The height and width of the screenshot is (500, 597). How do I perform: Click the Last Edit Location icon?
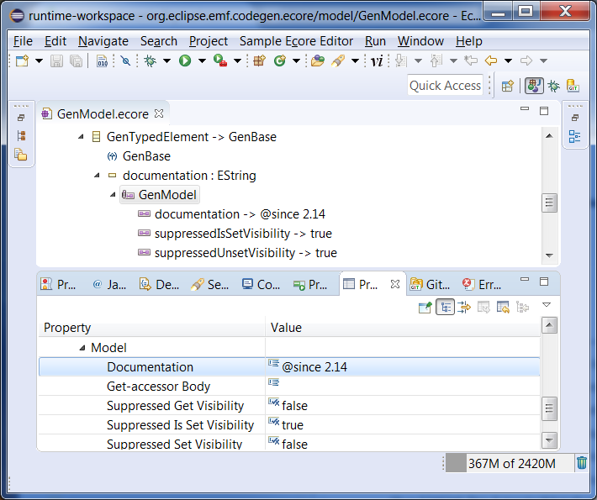471,61
